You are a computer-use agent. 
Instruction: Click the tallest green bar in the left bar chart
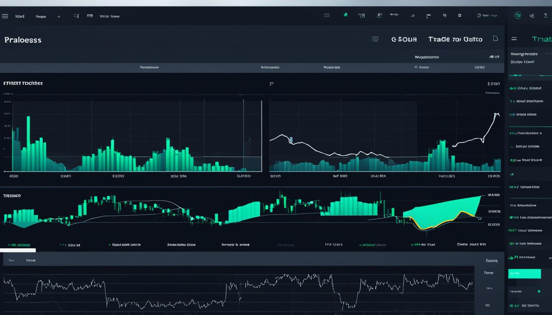point(28,144)
